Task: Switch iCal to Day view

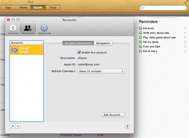Action: coord(8,8)
